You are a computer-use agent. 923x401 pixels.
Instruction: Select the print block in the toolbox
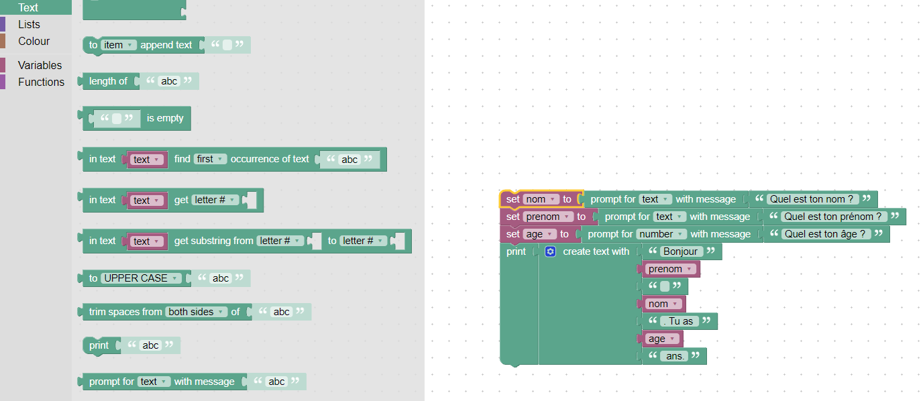[x=99, y=345]
